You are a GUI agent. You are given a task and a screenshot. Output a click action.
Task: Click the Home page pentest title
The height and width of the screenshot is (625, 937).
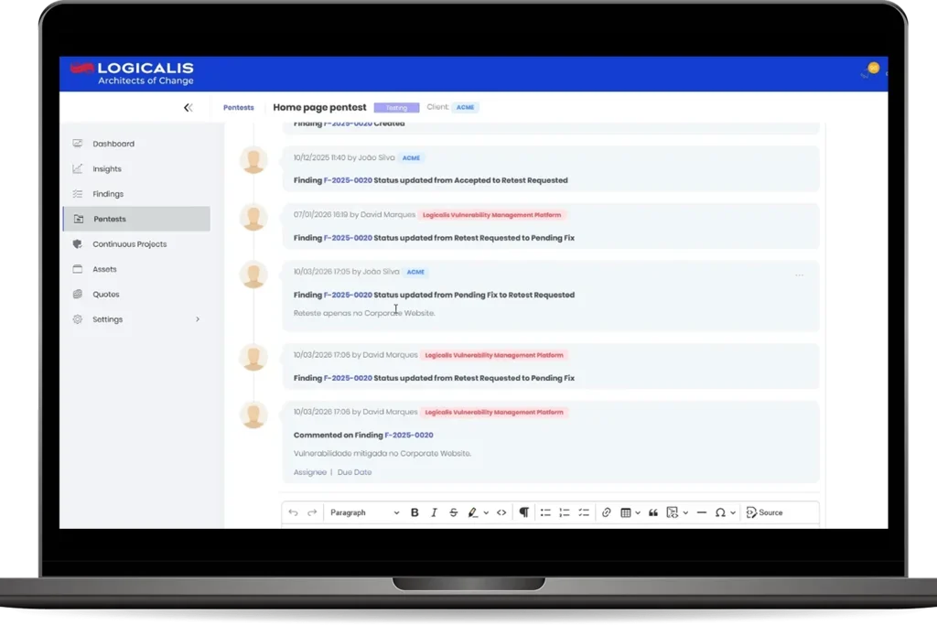(319, 108)
